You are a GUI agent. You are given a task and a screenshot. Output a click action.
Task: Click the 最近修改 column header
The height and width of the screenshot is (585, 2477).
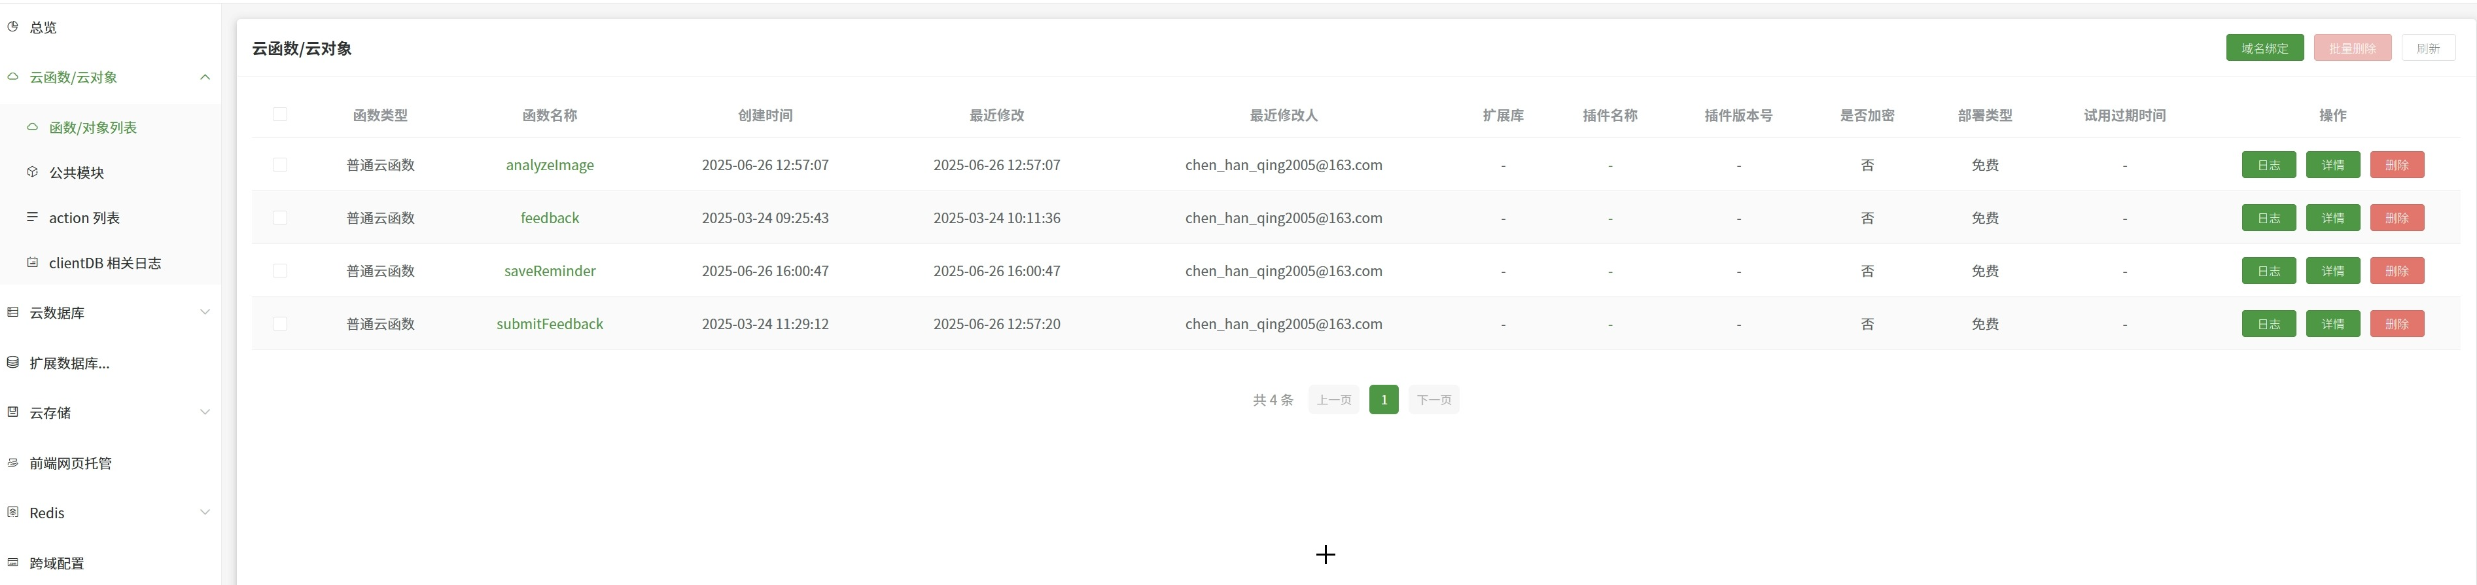coord(997,115)
